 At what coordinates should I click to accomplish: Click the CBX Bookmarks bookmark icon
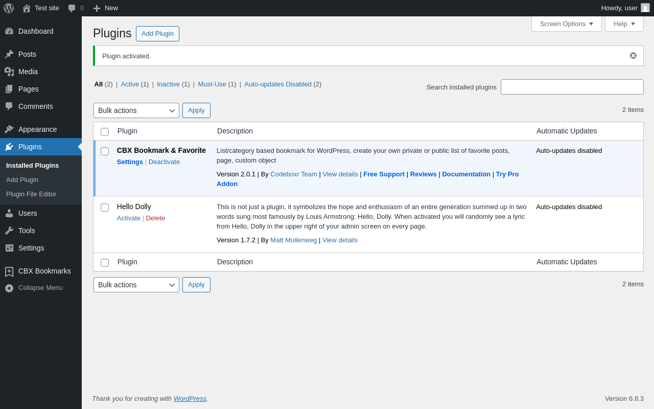click(x=9, y=271)
